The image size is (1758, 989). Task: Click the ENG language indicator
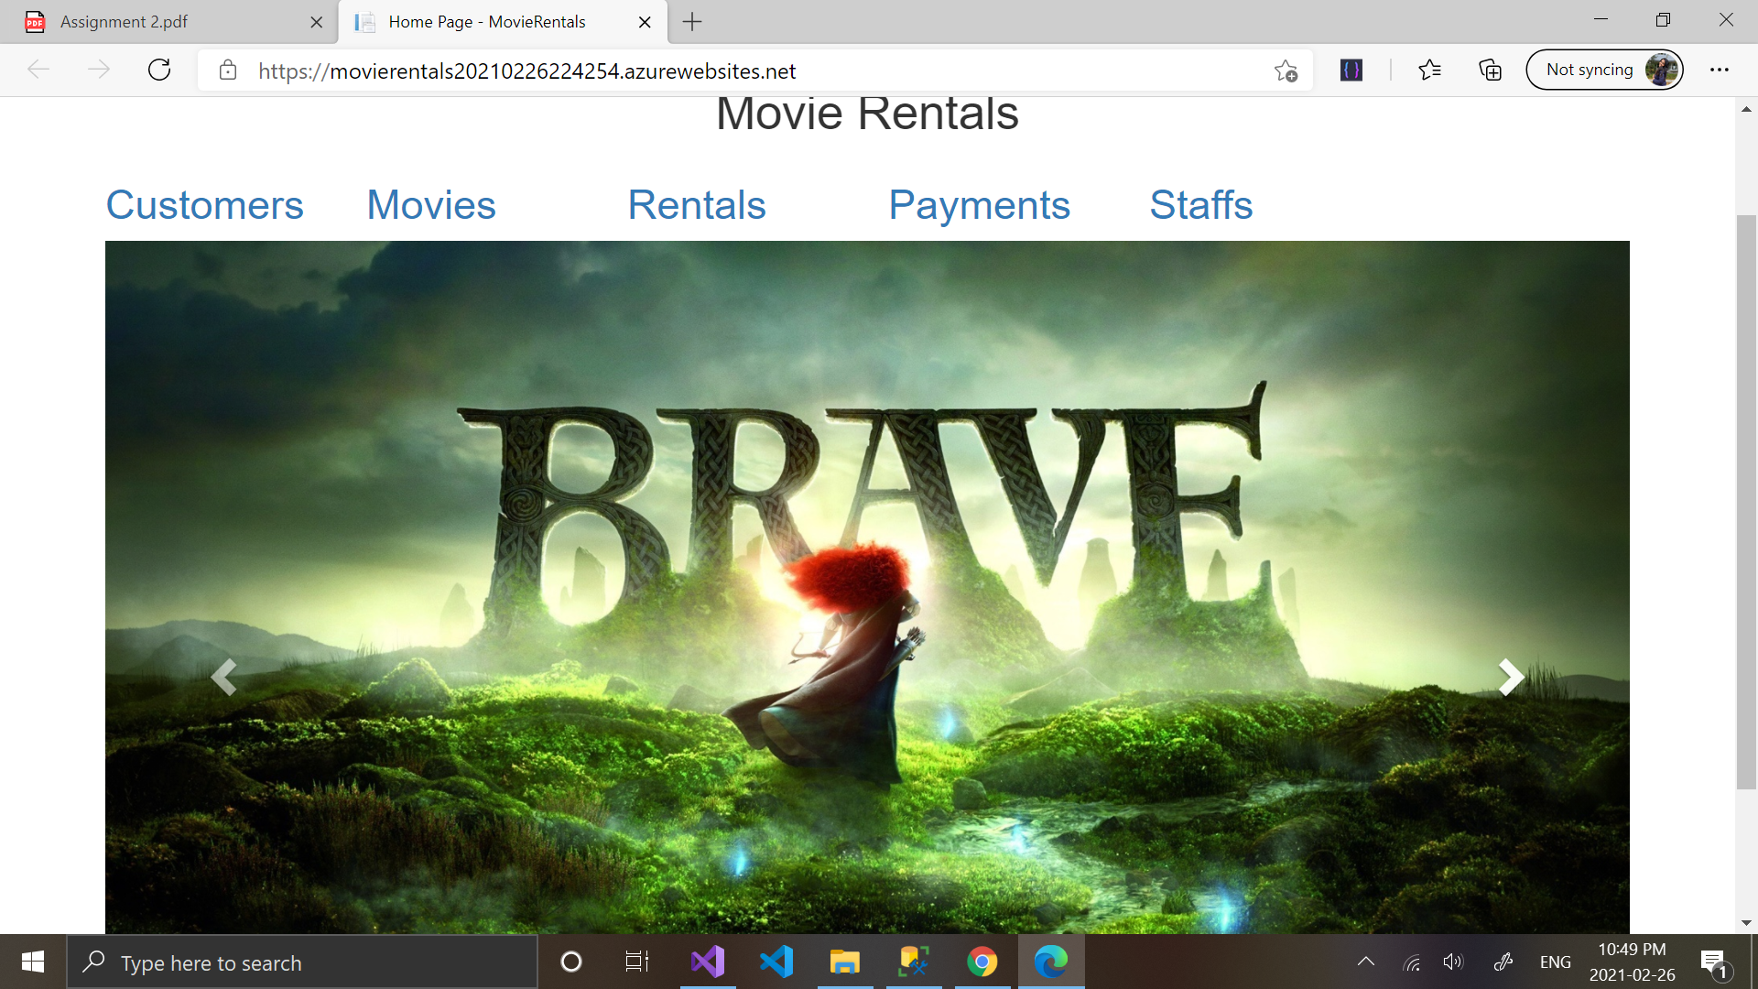[1555, 962]
